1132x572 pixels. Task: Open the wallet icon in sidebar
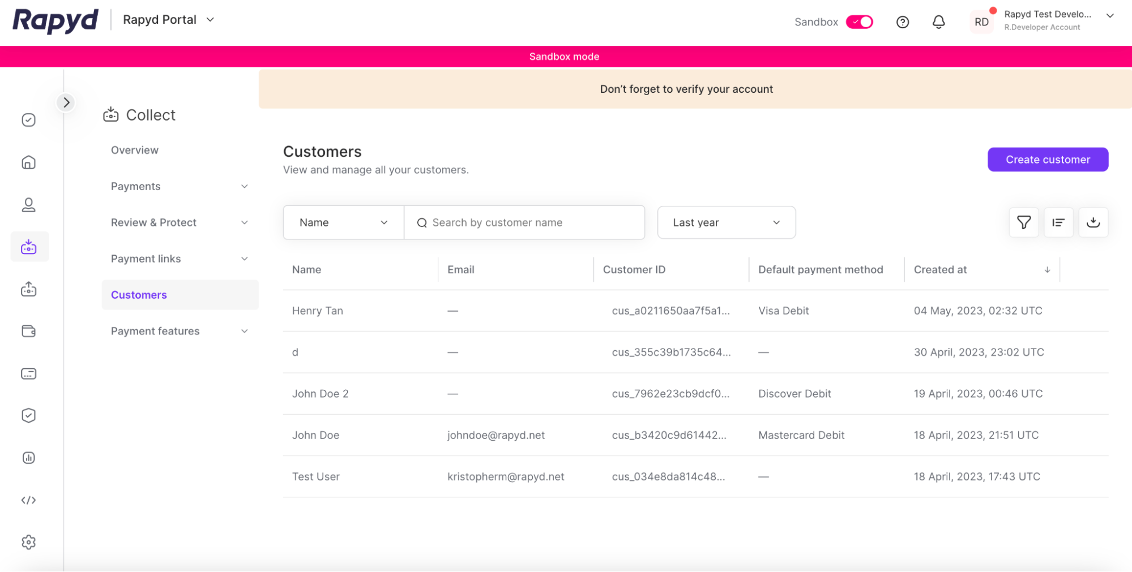[x=28, y=331]
